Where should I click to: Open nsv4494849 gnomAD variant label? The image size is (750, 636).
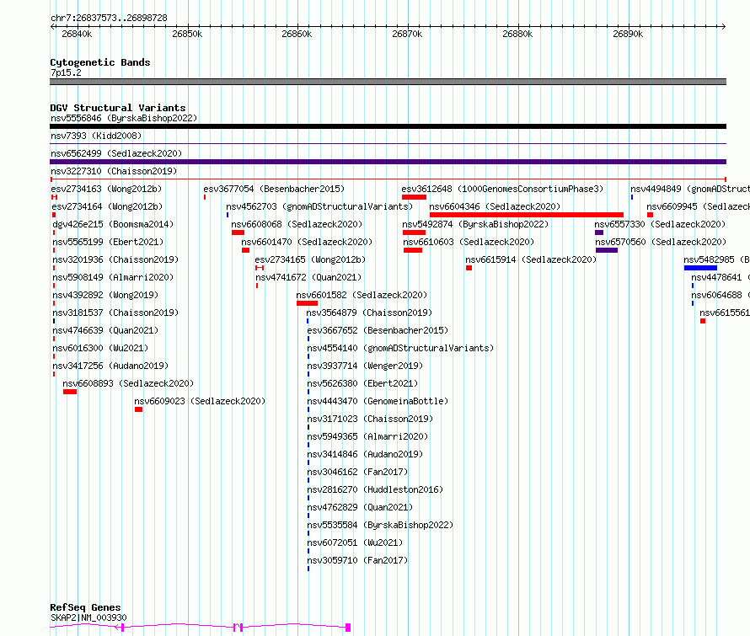tap(689, 189)
